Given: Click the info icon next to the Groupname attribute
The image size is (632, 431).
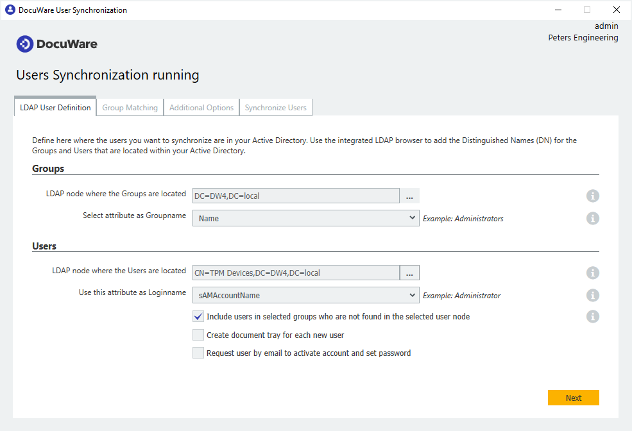Looking at the screenshot, I should [x=592, y=218].
